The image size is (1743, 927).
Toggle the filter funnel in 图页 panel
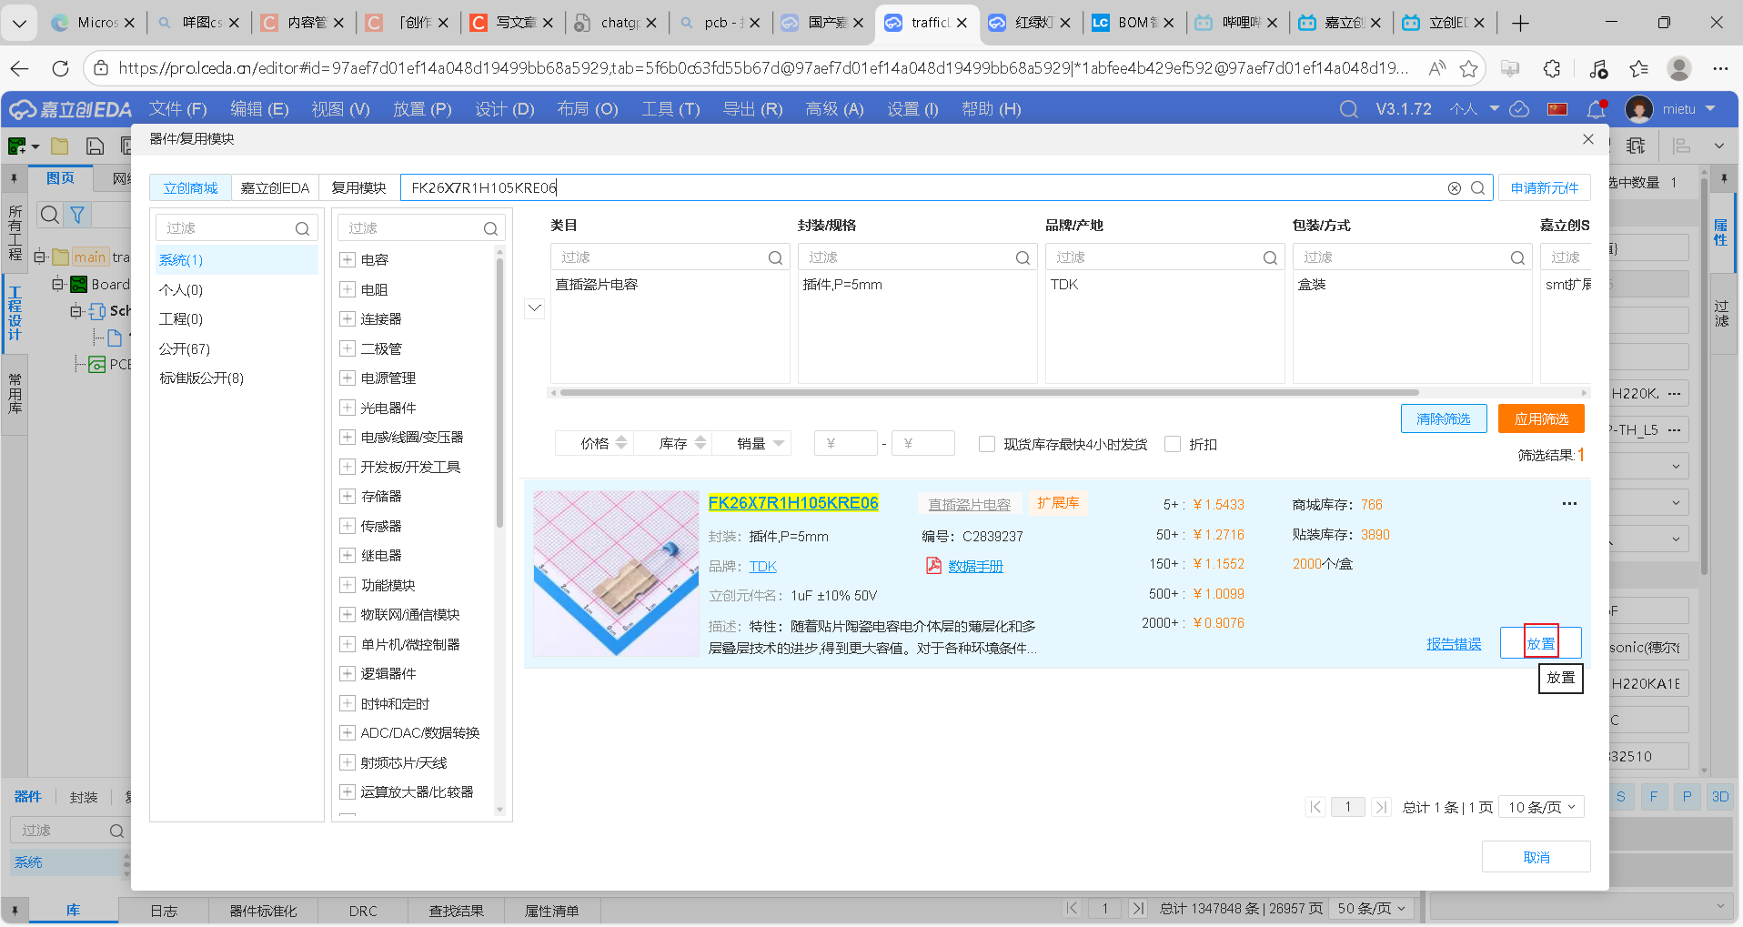(x=76, y=215)
